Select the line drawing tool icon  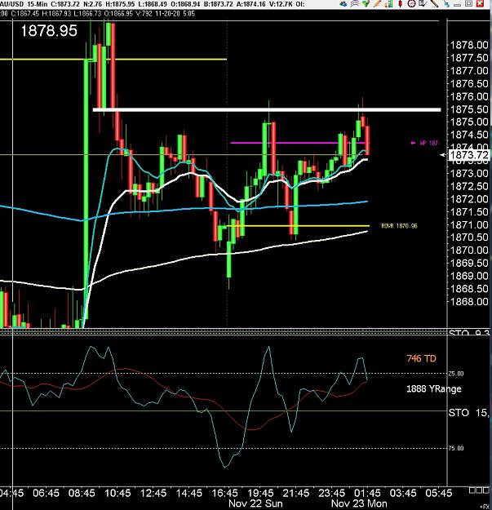click(434, 4)
